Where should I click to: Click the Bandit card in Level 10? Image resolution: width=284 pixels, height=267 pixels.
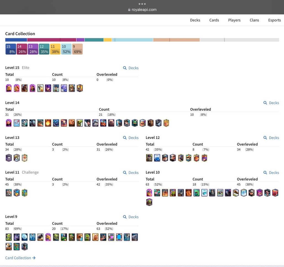click(x=252, y=193)
